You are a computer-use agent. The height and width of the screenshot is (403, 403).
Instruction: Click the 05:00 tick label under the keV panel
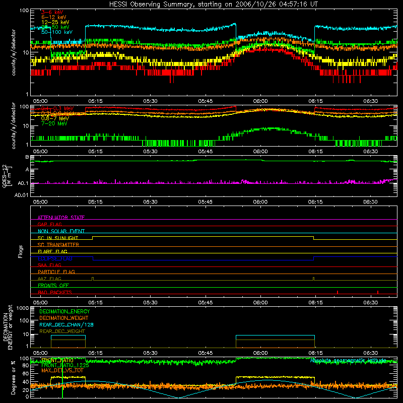pyautogui.click(x=40, y=101)
